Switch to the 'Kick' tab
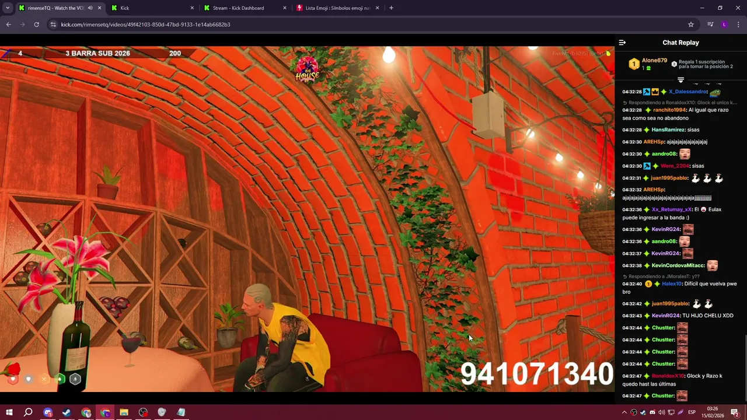747x420 pixels. [x=152, y=8]
